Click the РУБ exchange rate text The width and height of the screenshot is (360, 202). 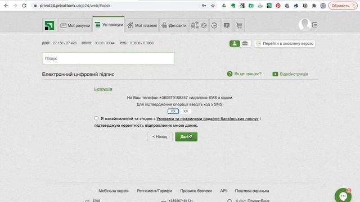point(136,43)
